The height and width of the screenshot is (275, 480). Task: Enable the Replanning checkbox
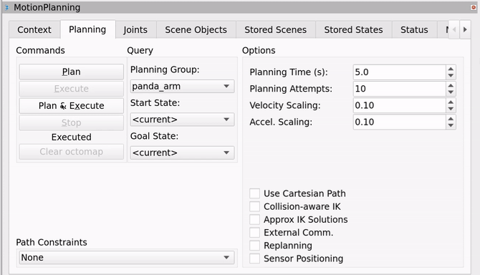255,246
